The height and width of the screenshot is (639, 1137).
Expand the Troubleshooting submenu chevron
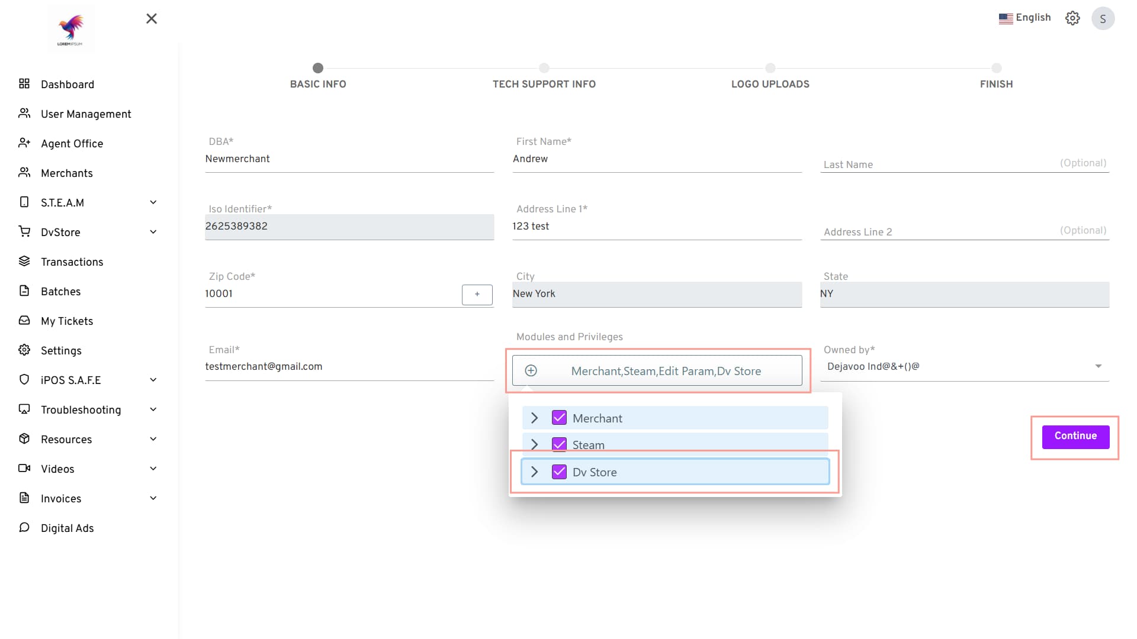[153, 409]
